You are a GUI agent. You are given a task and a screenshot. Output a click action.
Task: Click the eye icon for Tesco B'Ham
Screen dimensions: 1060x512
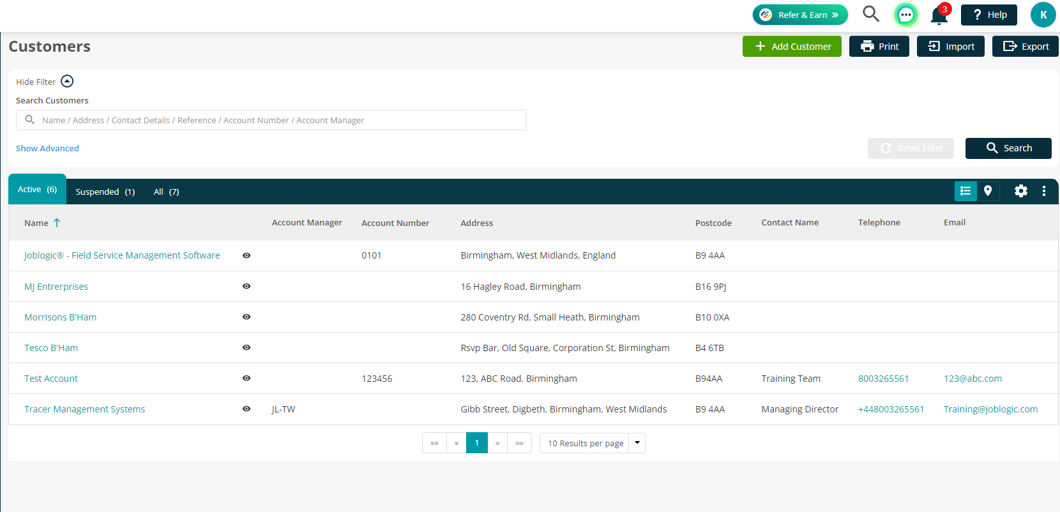pos(246,347)
